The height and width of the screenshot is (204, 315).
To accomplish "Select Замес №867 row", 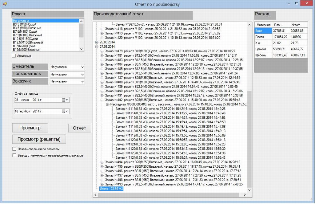I will pos(169,25).
